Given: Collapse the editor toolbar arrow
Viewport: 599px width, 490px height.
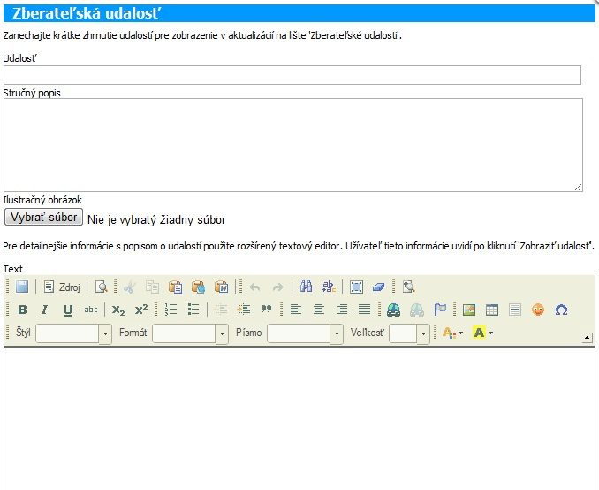Looking at the screenshot, I should click(x=588, y=337).
